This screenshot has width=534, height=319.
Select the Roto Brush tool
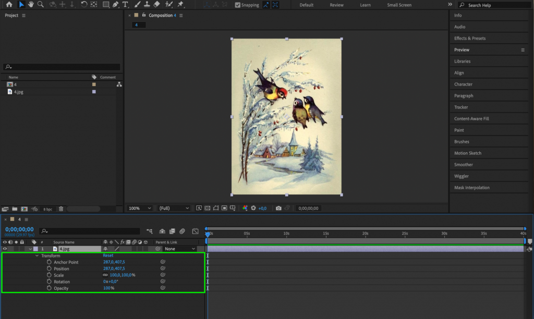pyautogui.click(x=168, y=5)
